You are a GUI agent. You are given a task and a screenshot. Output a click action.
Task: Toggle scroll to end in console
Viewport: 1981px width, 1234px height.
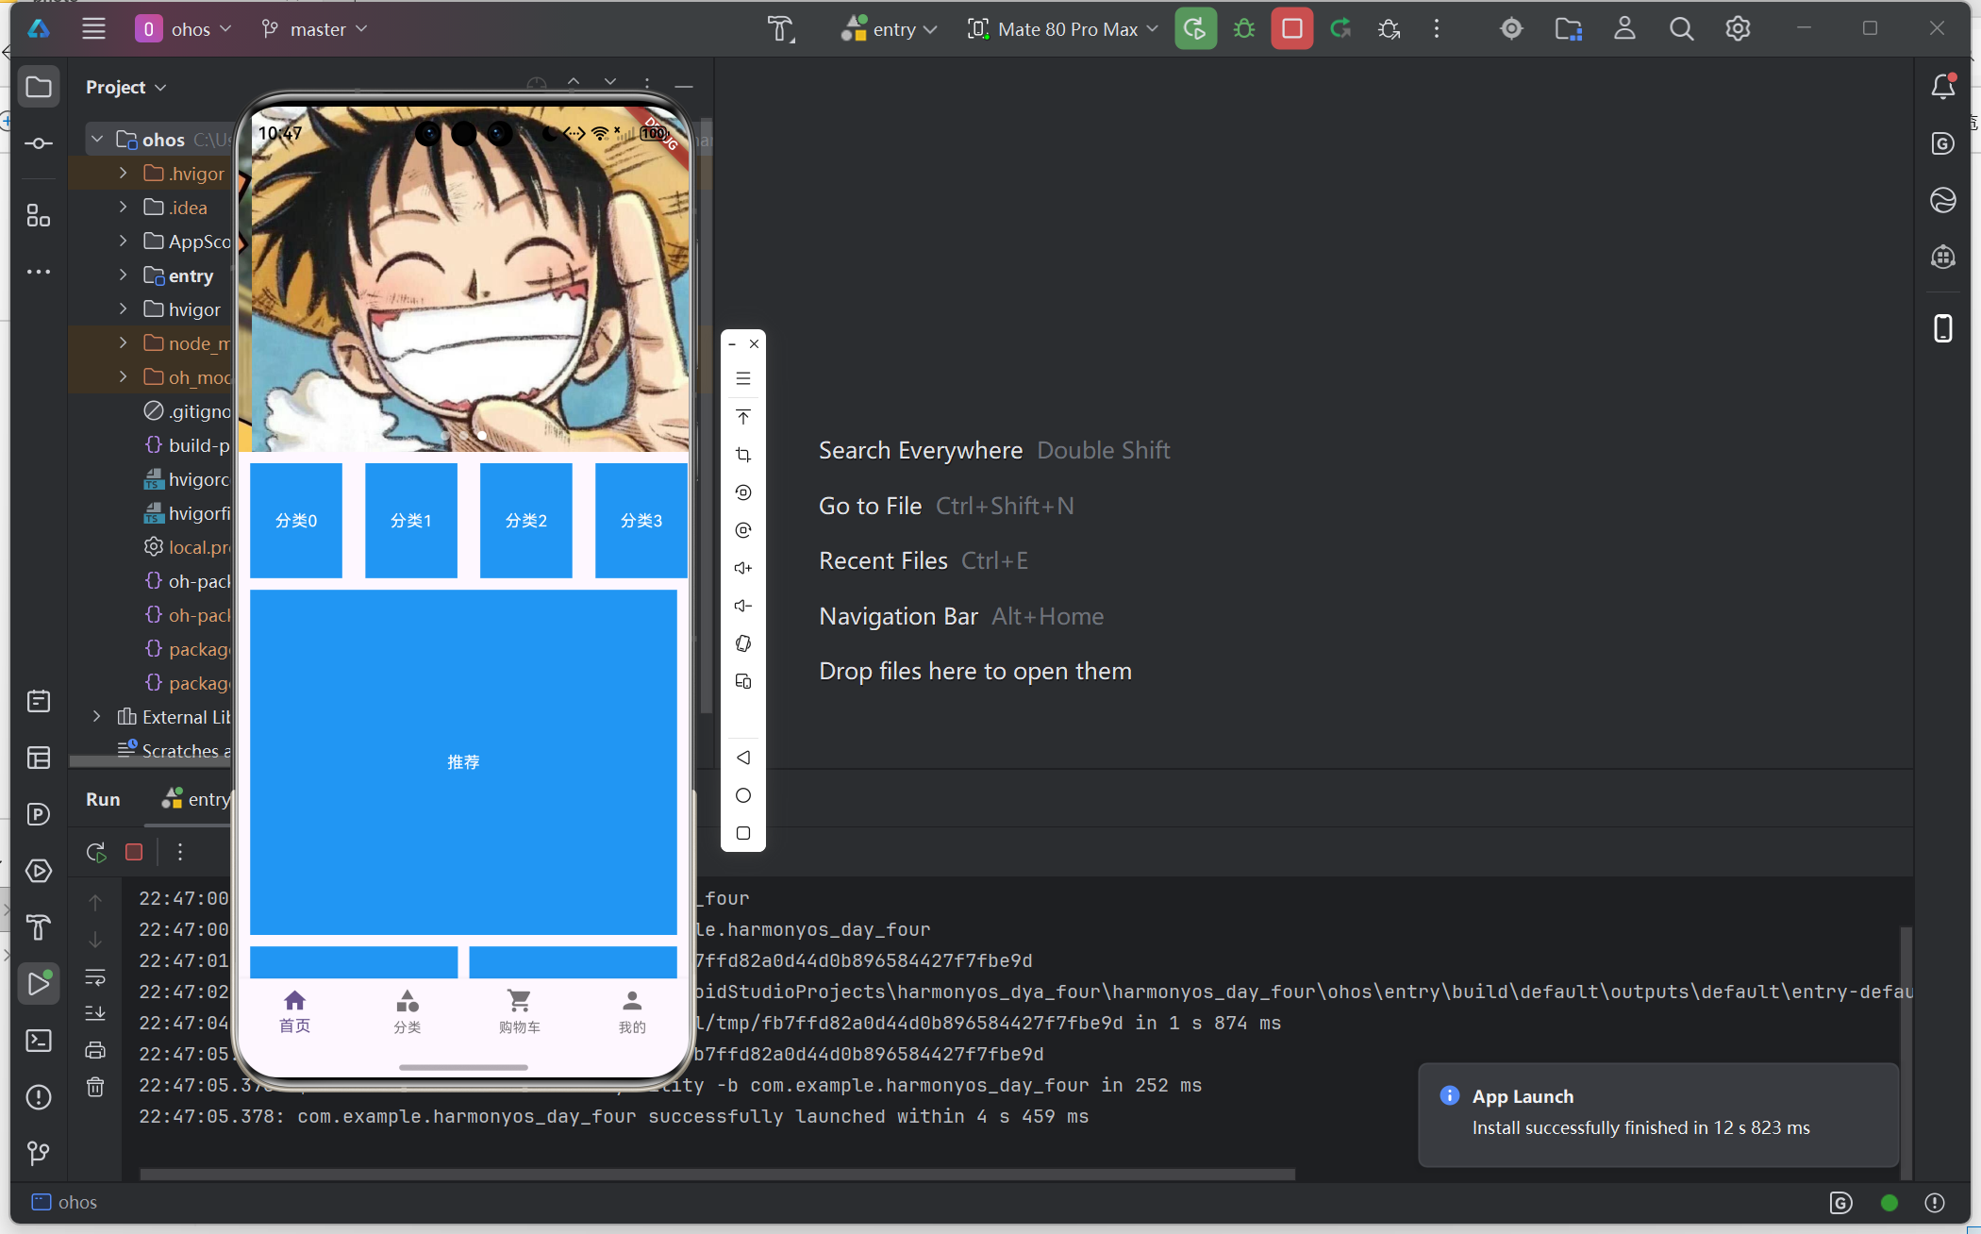(95, 1013)
